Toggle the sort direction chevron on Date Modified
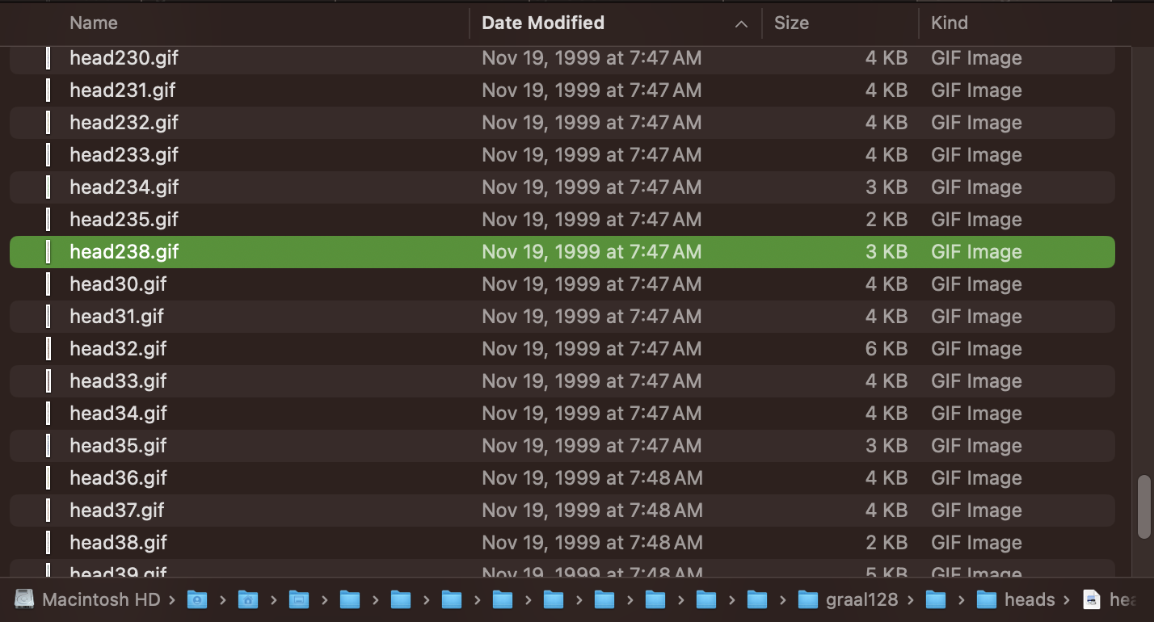The width and height of the screenshot is (1154, 622). click(x=741, y=23)
